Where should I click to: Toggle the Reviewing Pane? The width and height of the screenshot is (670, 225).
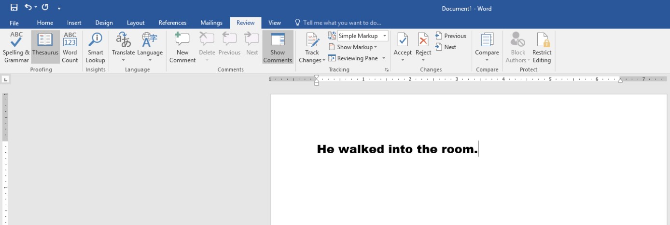point(353,58)
